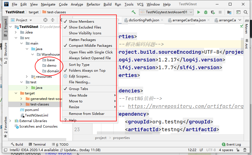The width and height of the screenshot is (252, 155).
Task: Click the locate target crosshair icon
Action: [45, 20]
